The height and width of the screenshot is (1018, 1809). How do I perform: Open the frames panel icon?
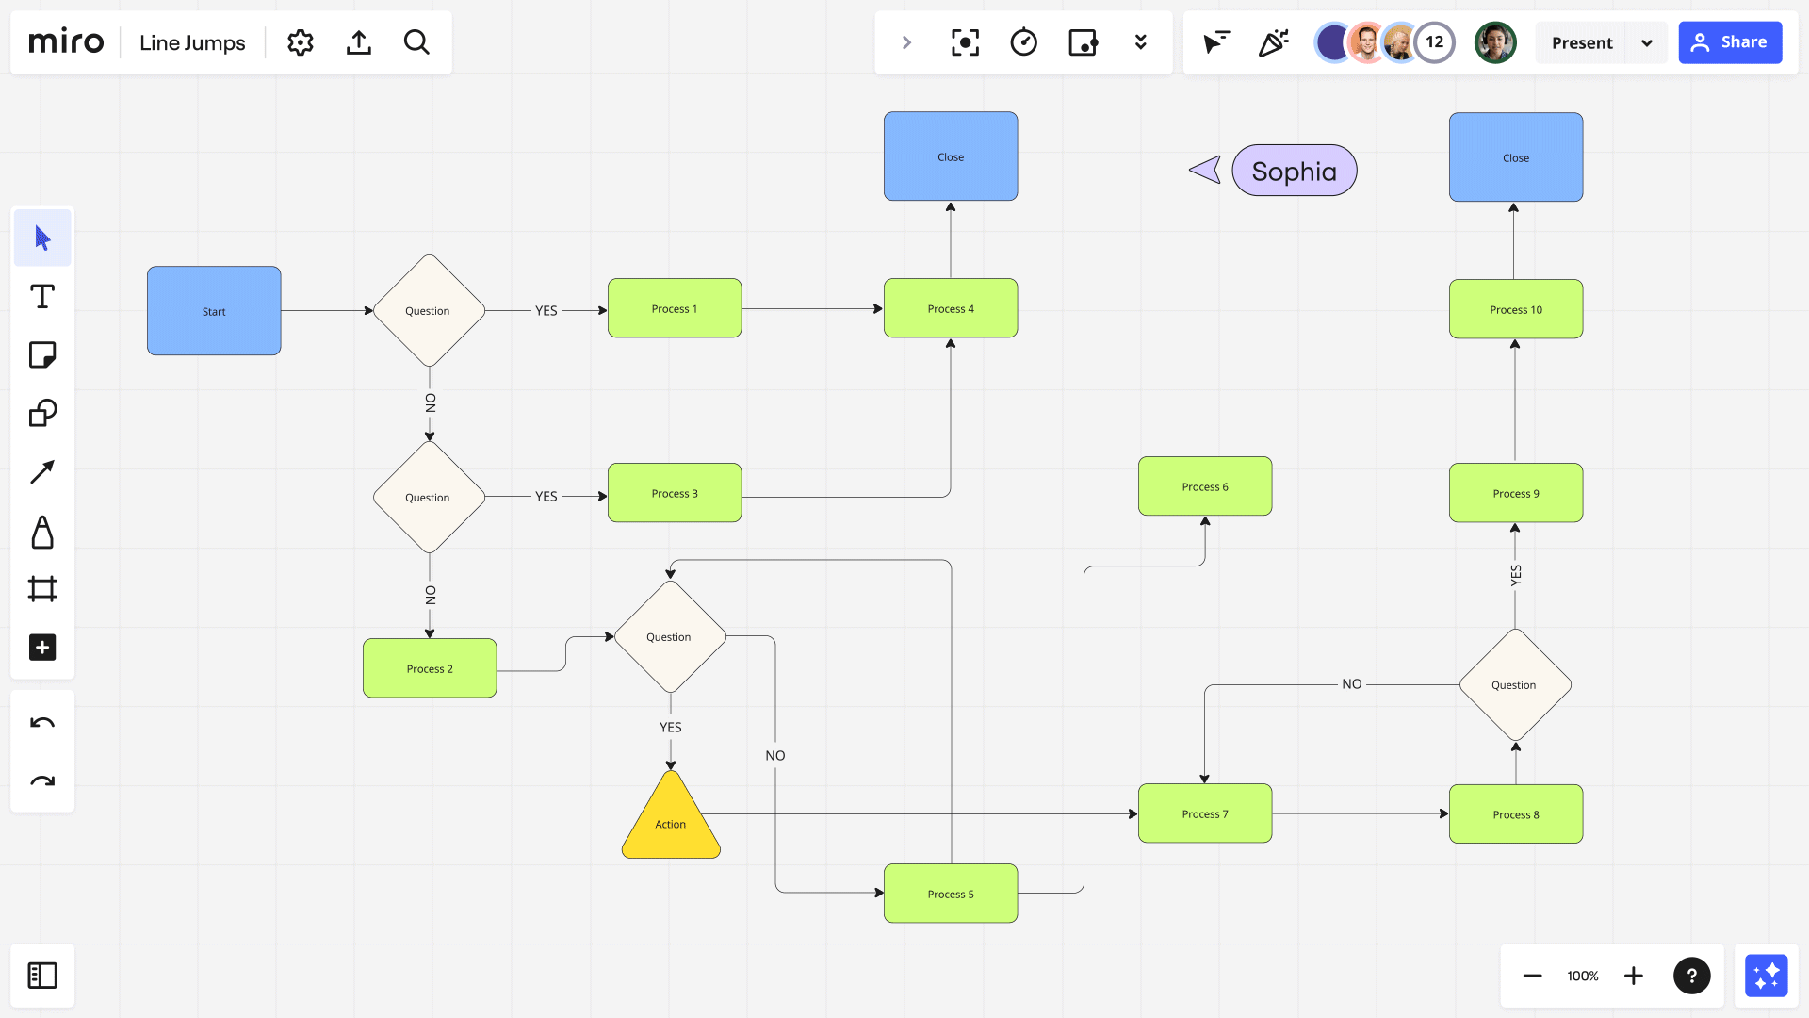click(x=42, y=976)
